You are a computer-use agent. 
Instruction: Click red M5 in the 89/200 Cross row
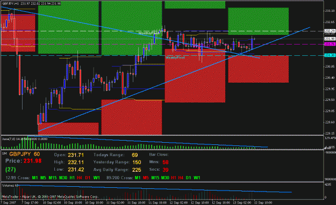point(146,178)
